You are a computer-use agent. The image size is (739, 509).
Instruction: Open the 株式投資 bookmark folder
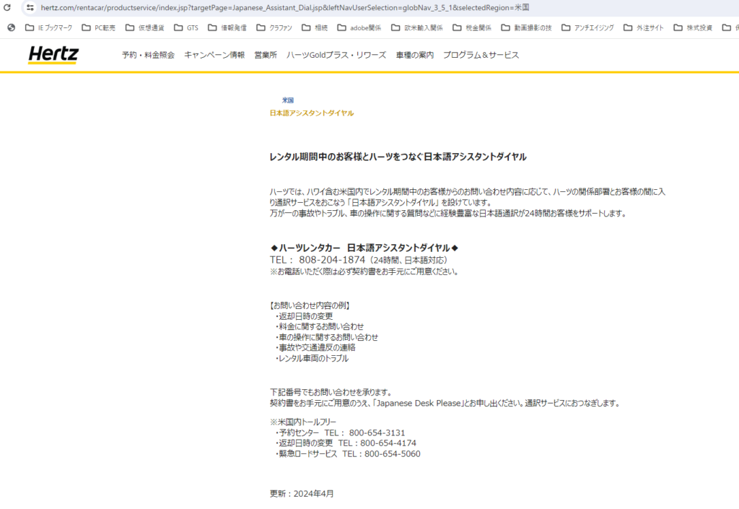pos(693,28)
